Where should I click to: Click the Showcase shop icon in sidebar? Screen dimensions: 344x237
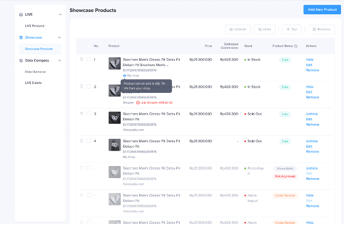pos(21,38)
